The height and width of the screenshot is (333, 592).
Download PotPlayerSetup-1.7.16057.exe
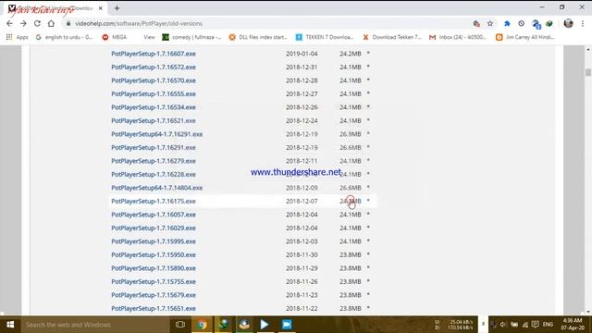pos(154,215)
